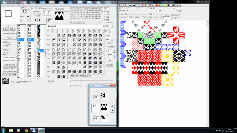This screenshot has height=133, width=237.
Task: Click the RESET button
Action: (x=109, y=65)
